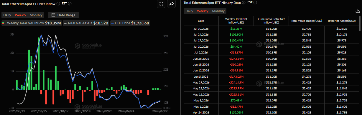Click the -$255.11M weekly inflow value
The height and width of the screenshot is (115, 362).
click(x=236, y=94)
